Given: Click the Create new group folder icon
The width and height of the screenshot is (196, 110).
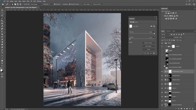Looking at the screenshot, I should [187, 109].
